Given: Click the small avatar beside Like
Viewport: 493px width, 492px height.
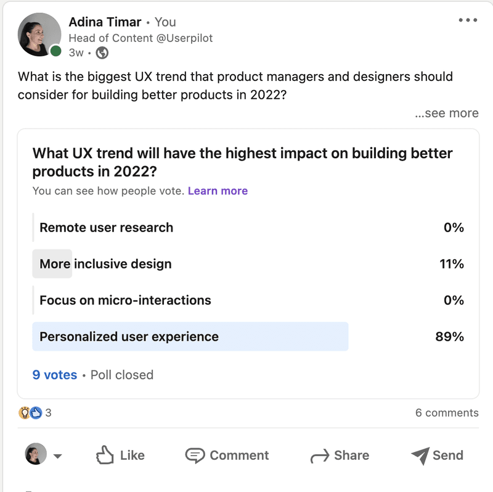Looking at the screenshot, I should click(x=36, y=455).
